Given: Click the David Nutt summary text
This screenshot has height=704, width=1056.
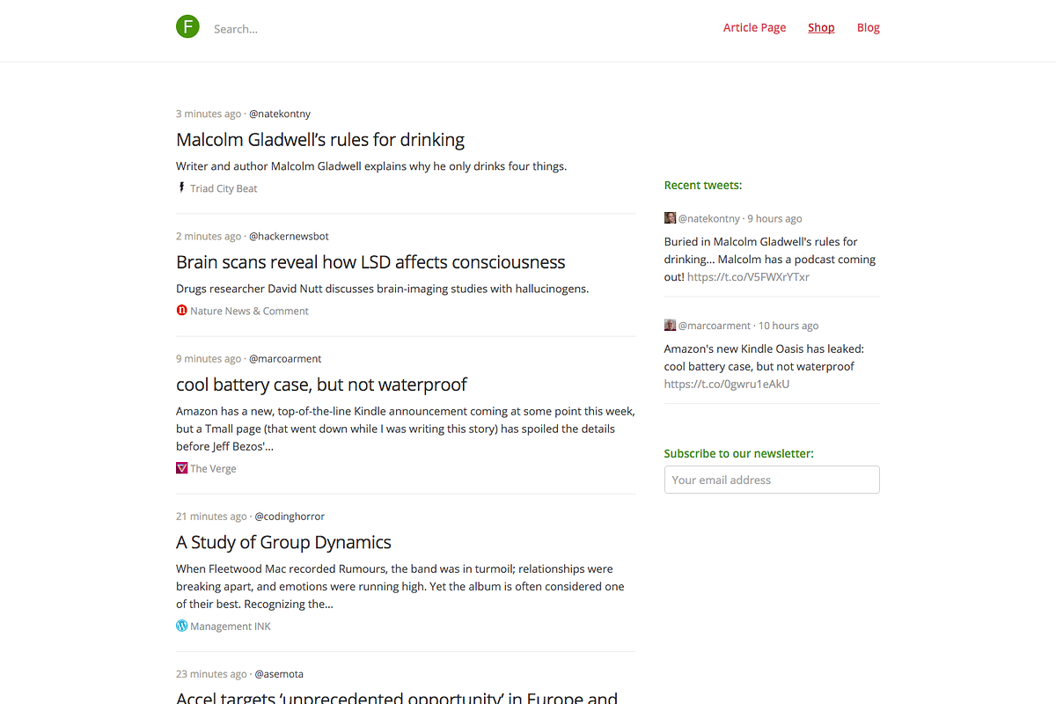Looking at the screenshot, I should tap(382, 288).
